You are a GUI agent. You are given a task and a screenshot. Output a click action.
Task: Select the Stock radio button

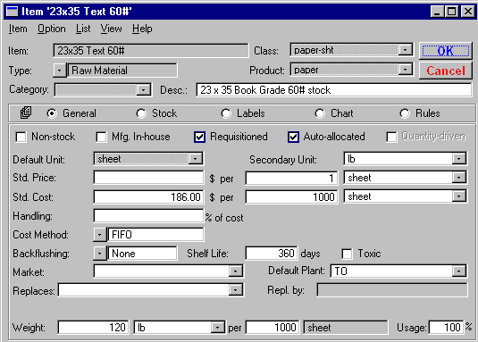pyautogui.click(x=141, y=113)
